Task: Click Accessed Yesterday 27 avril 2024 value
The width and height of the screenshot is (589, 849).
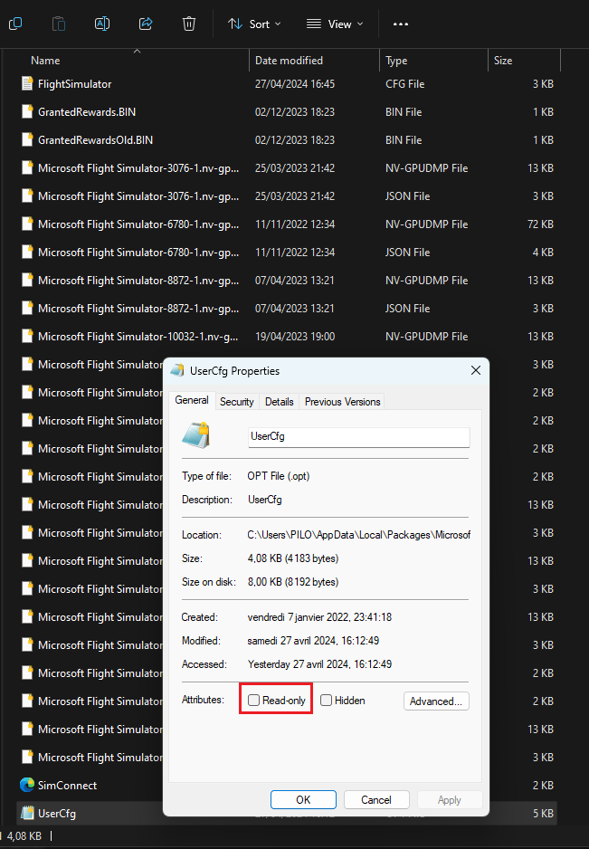Action: pyautogui.click(x=319, y=664)
